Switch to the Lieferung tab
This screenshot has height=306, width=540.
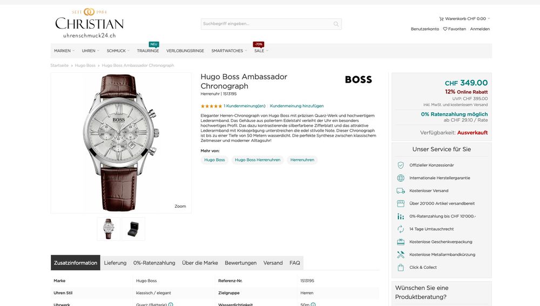(115, 263)
